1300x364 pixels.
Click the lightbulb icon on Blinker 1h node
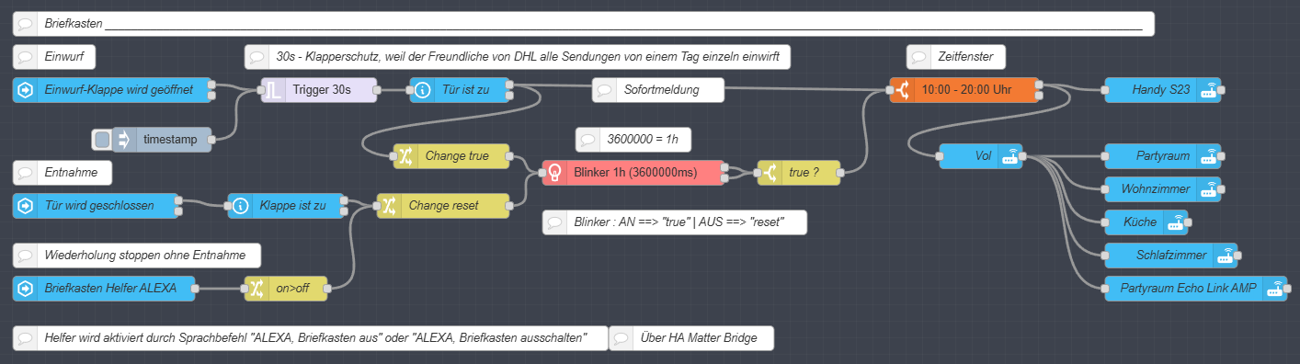tap(554, 172)
